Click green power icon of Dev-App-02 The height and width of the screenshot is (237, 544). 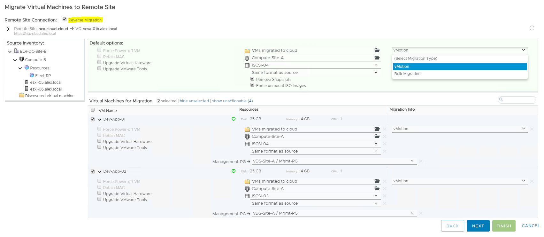tap(234, 171)
